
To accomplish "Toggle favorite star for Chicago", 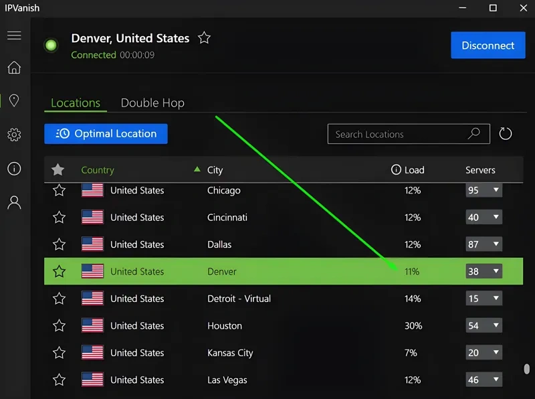I will [60, 191].
